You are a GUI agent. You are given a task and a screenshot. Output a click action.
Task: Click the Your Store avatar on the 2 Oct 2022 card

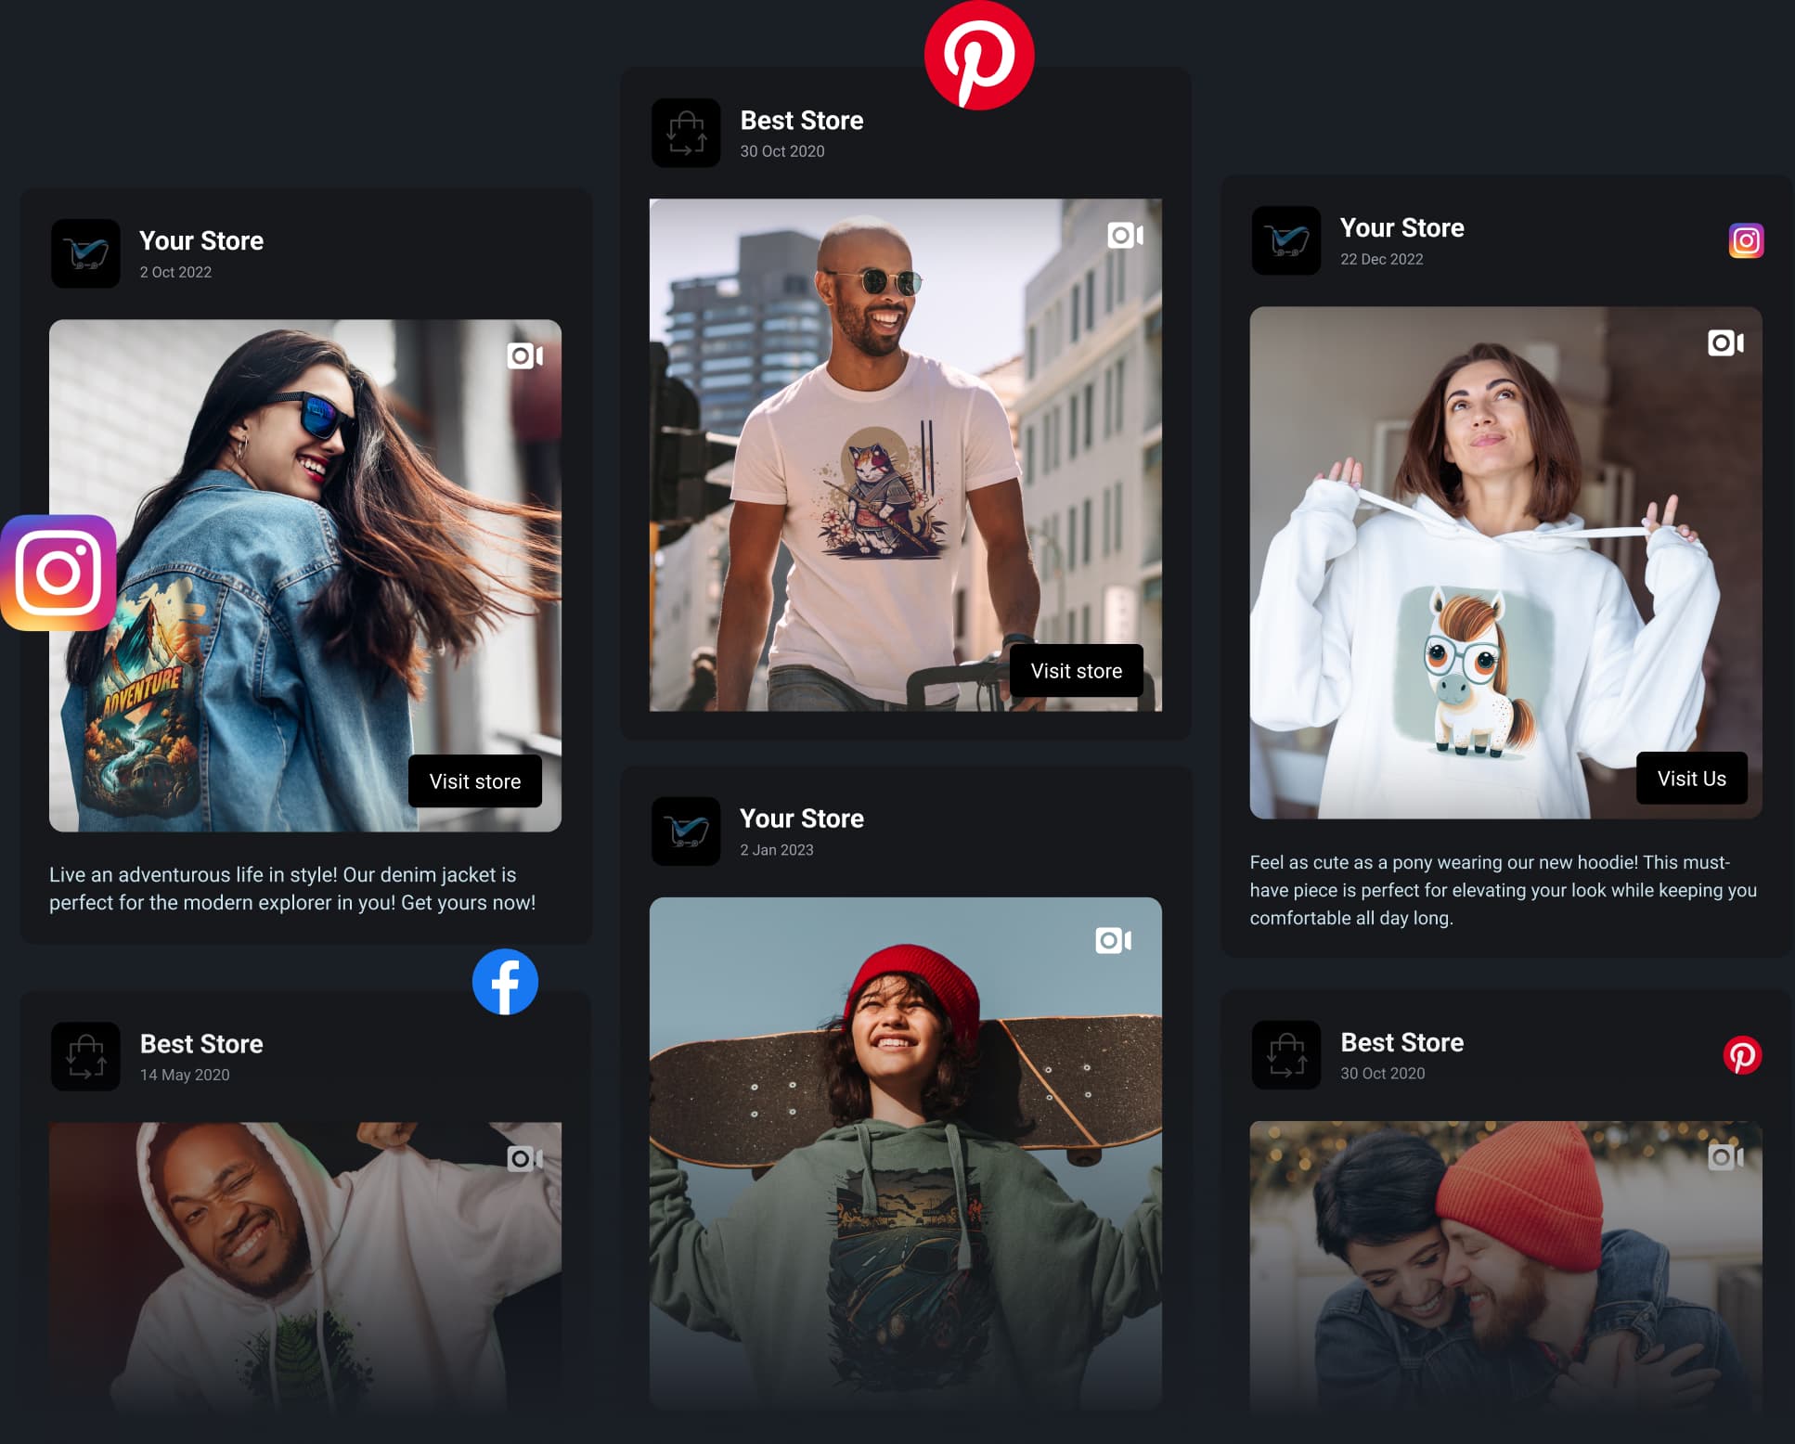pyautogui.click(x=85, y=253)
